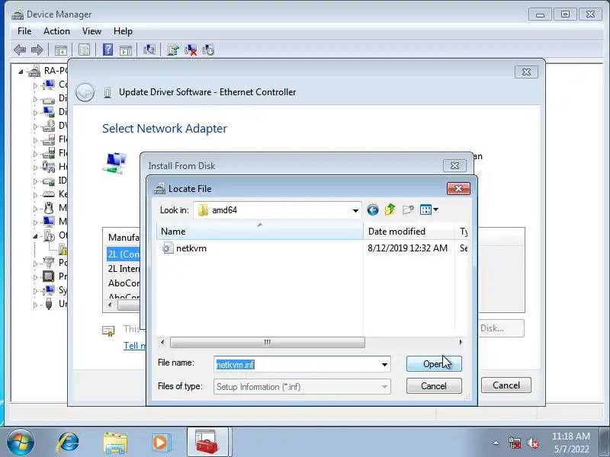Click the Back arrow in Device Manager toolbar
This screenshot has width=610, height=457.
tap(20, 50)
